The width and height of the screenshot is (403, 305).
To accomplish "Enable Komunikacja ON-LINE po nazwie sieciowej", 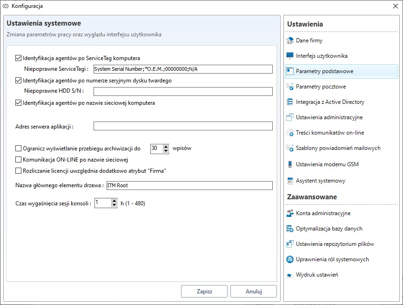I will point(19,160).
